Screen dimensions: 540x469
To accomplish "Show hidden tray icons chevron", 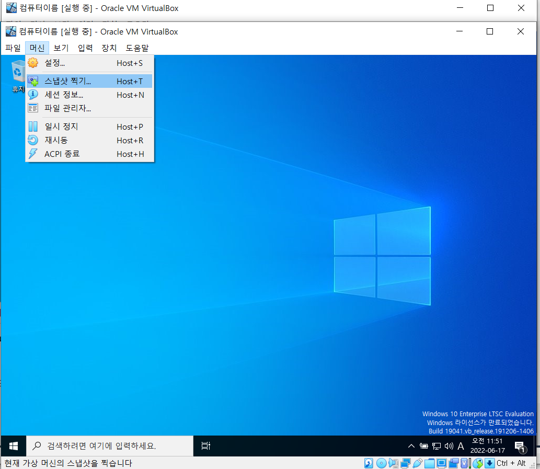I will coord(411,446).
